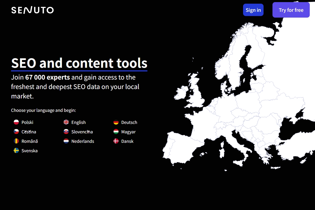
Task: Open the Deutsch language version
Action: [129, 122]
